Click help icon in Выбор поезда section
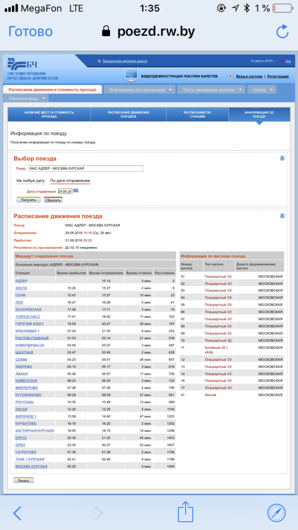298x530 pixels. click(282, 158)
